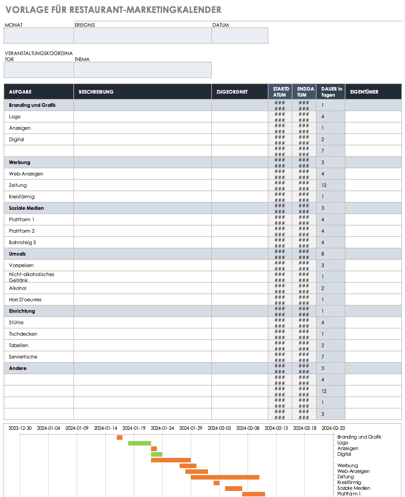
Task: Select the Hors D'oeuvres task cell
Action: (x=39, y=300)
